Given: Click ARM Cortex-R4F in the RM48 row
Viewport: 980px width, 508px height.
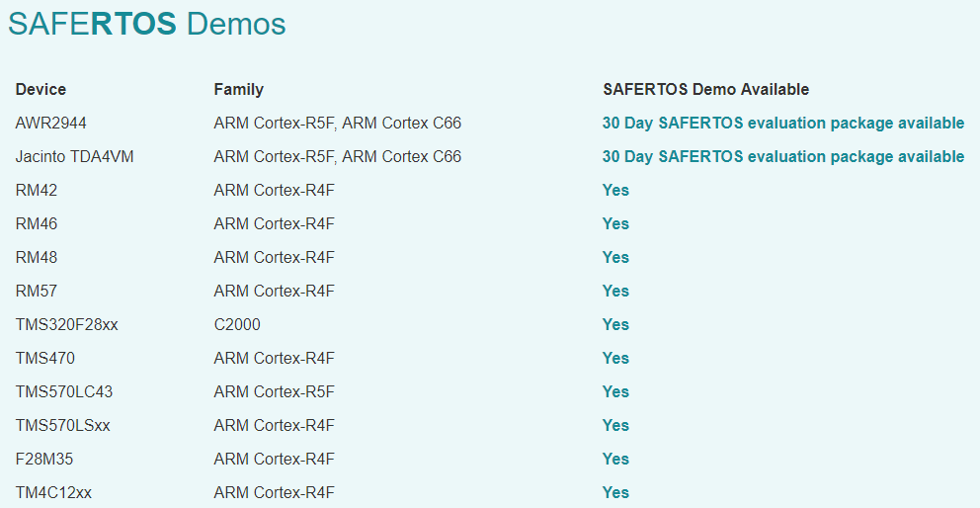Looking at the screenshot, I should pos(274,257).
